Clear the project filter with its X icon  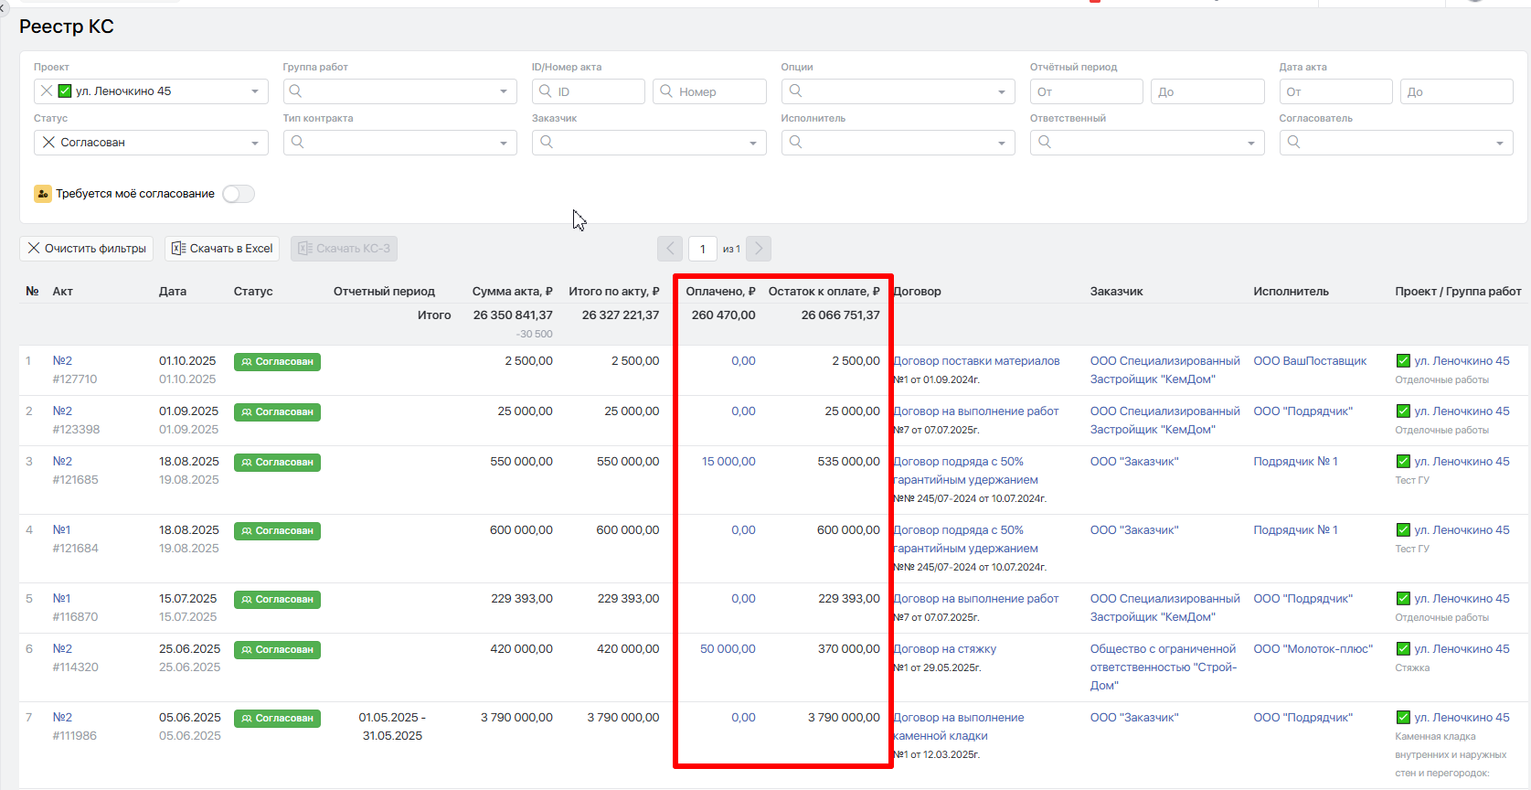[x=46, y=91]
